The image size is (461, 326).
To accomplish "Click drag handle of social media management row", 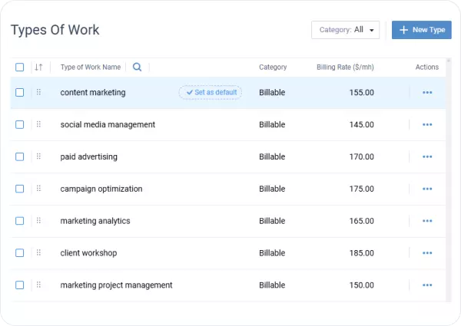I will [x=38, y=124].
